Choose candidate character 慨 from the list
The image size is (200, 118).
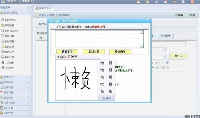coord(111,77)
